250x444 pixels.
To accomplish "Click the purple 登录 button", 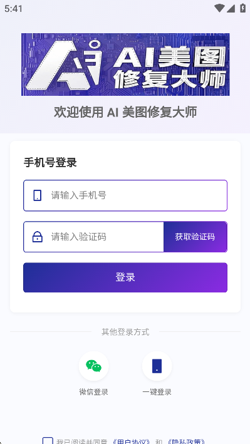I will point(125,277).
